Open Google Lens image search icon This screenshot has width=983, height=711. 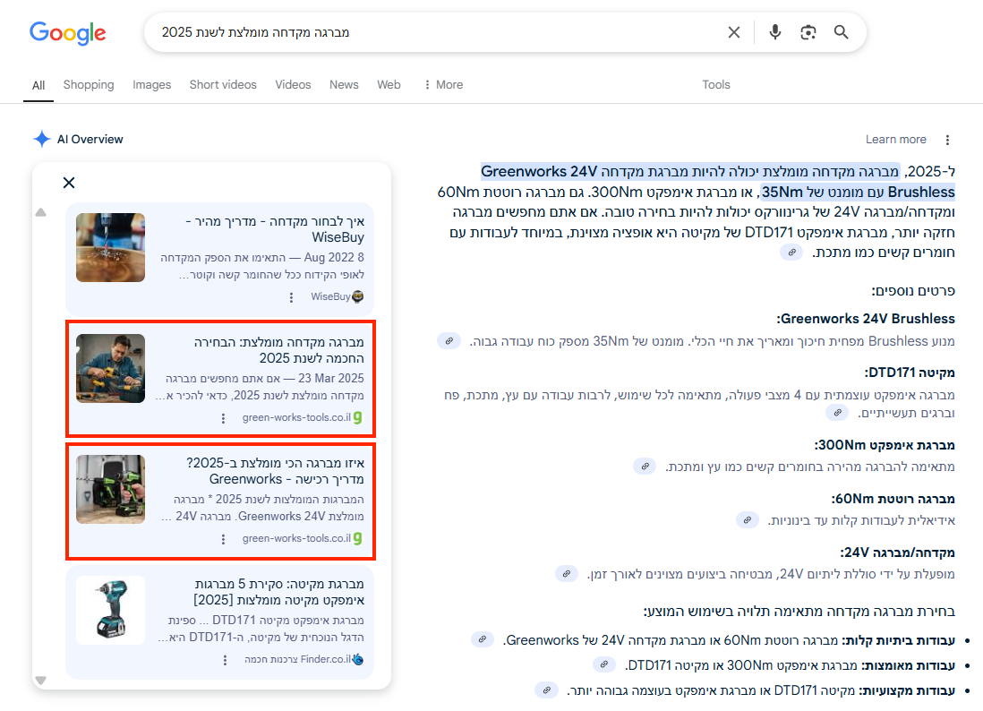tap(808, 32)
